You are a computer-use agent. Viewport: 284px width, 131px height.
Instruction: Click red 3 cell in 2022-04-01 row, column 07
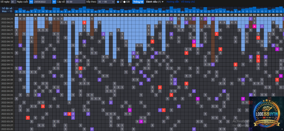tap(43, 106)
